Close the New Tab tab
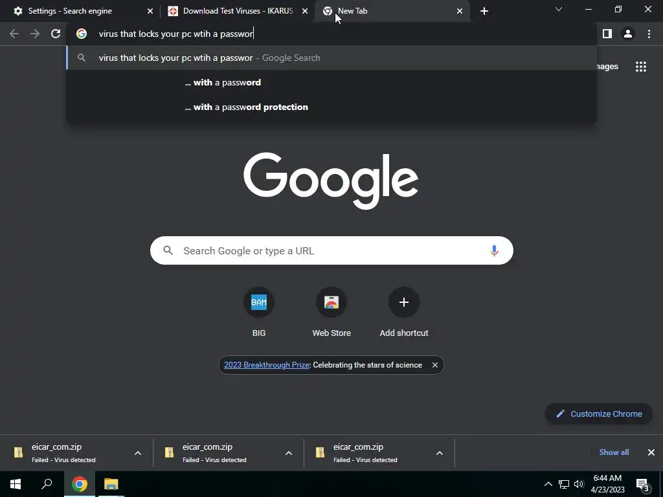663x497 pixels. (460, 11)
